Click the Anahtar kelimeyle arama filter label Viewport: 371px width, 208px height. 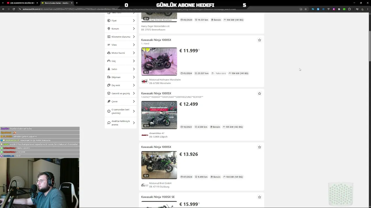(121, 123)
